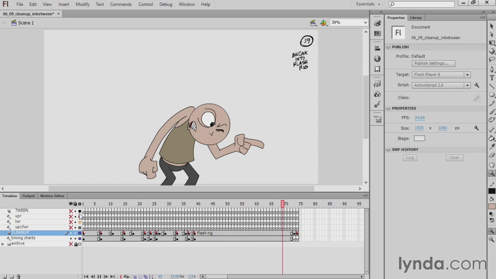
Task: Create a new layer
Action: coord(5,277)
